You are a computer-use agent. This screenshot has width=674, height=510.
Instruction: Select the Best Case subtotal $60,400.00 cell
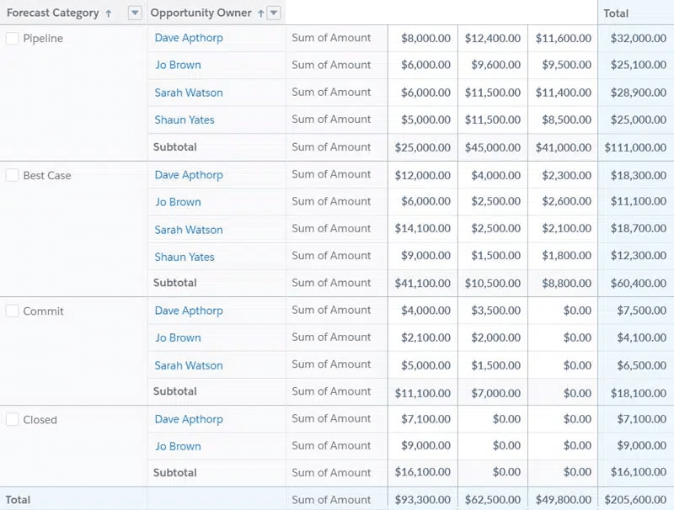(x=635, y=284)
